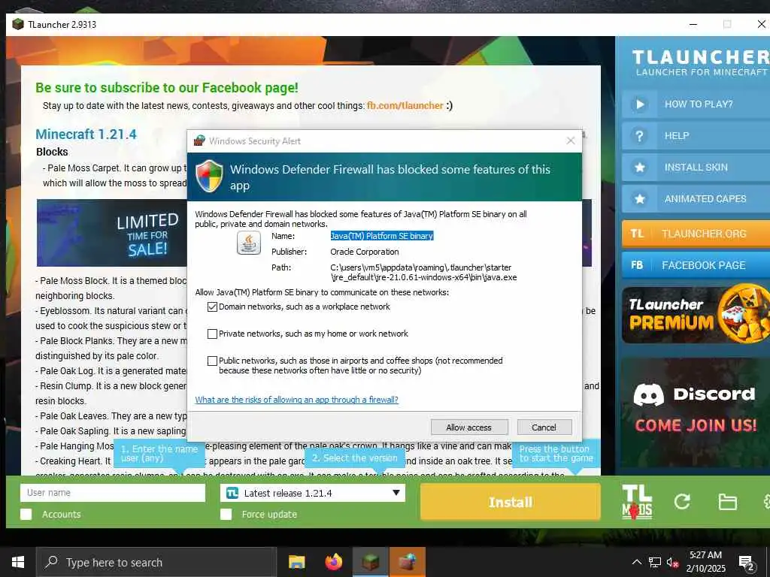
Task: Enable the Accounts checkbox
Action: pos(26,514)
